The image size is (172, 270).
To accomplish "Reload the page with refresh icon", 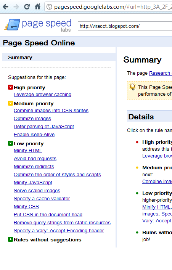I will pyautogui.click(x=27, y=7).
